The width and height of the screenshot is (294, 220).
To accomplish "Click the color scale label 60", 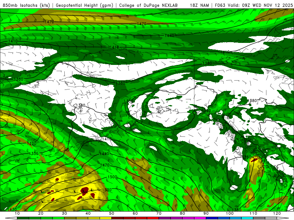I will coord(135,213).
